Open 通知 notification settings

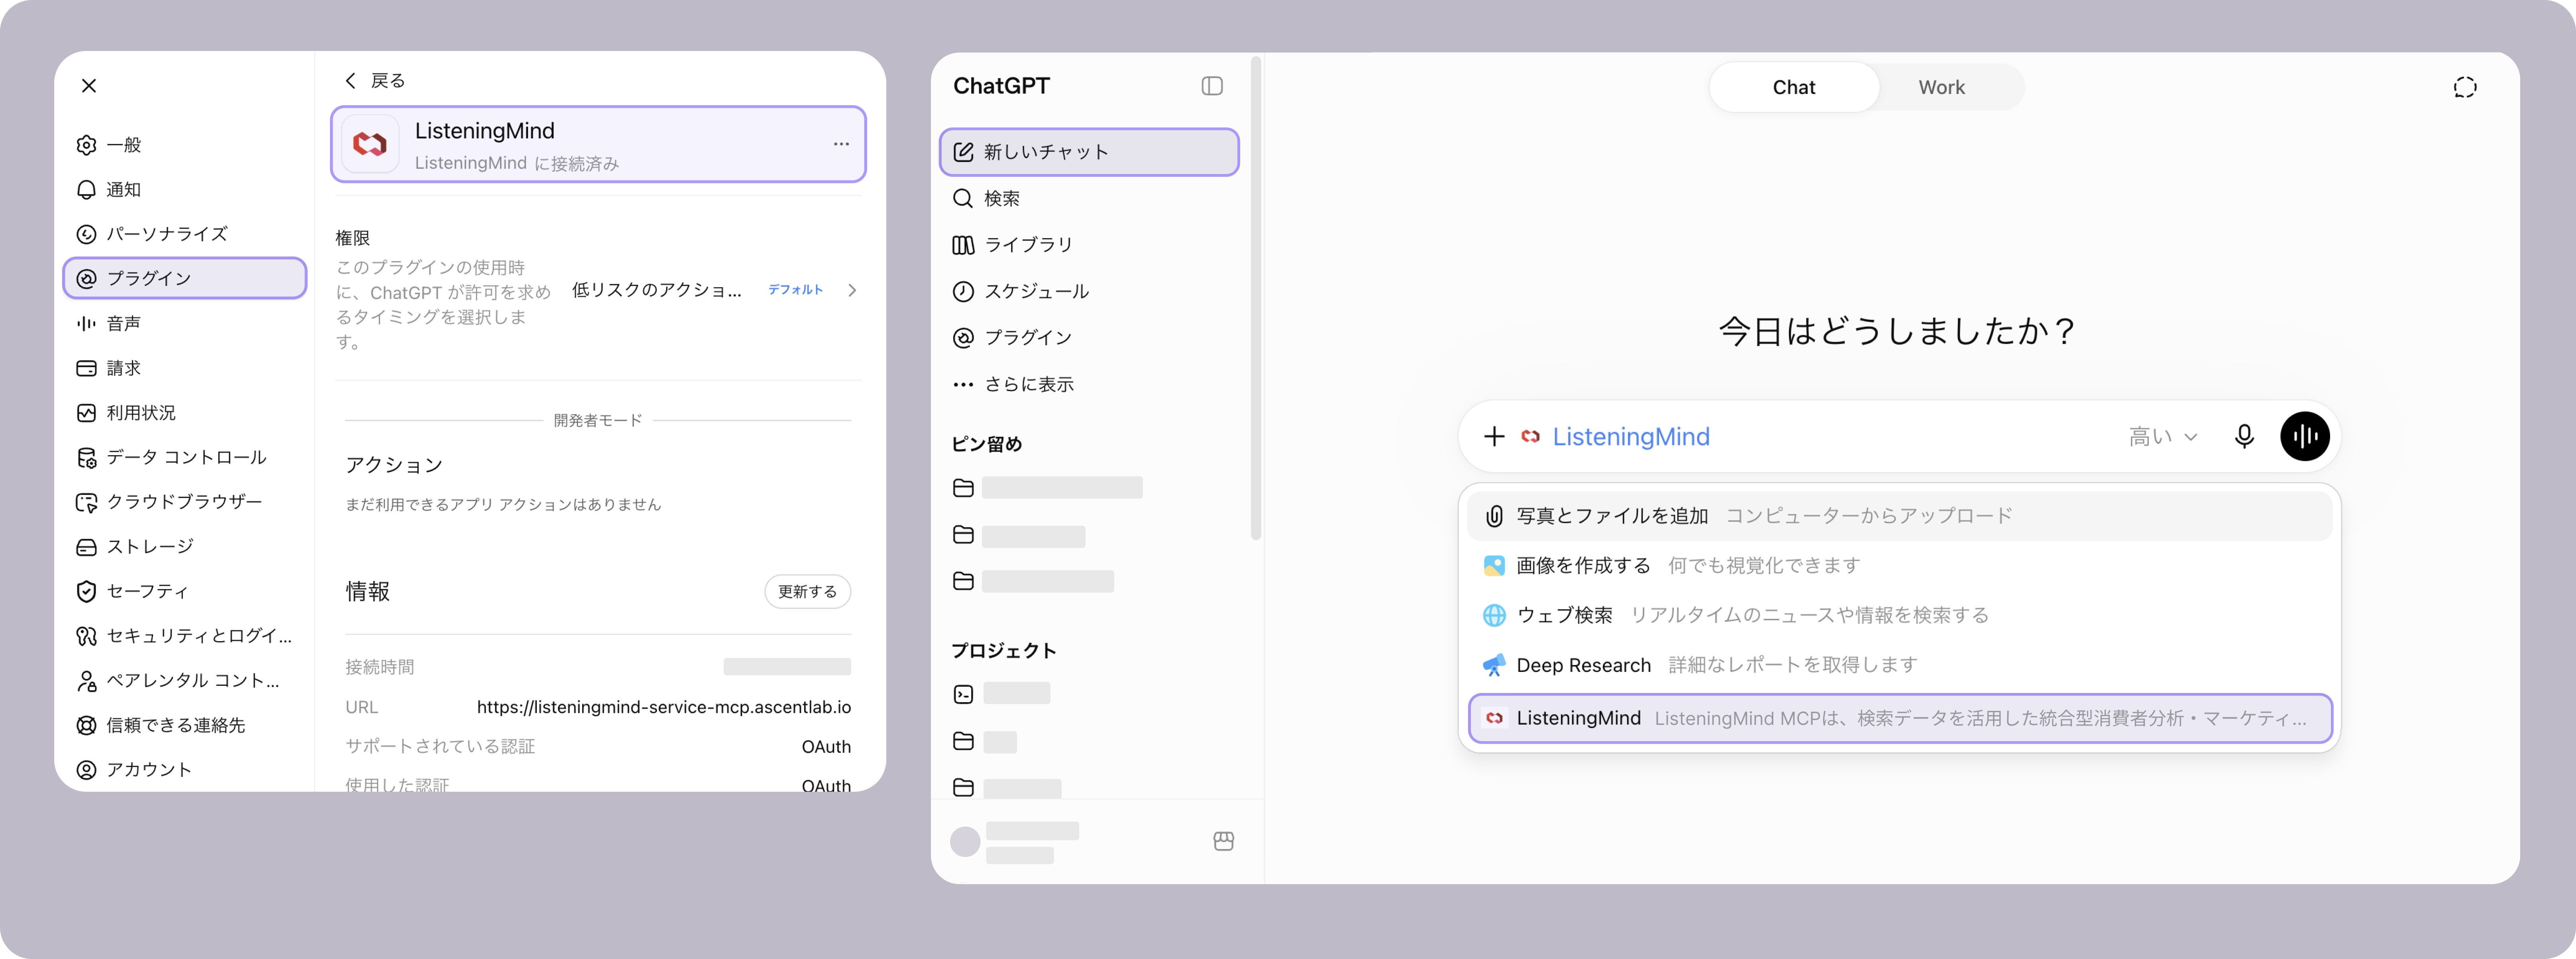185,190
